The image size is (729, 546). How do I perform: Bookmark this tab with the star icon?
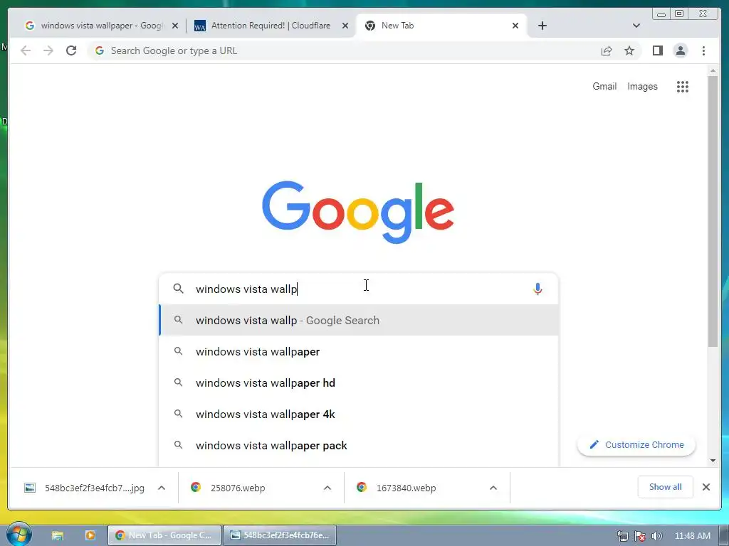pyautogui.click(x=629, y=50)
